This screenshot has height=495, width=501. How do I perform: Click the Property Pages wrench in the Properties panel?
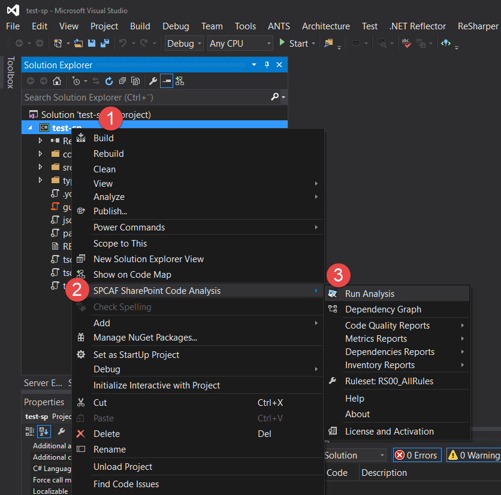coord(61,432)
